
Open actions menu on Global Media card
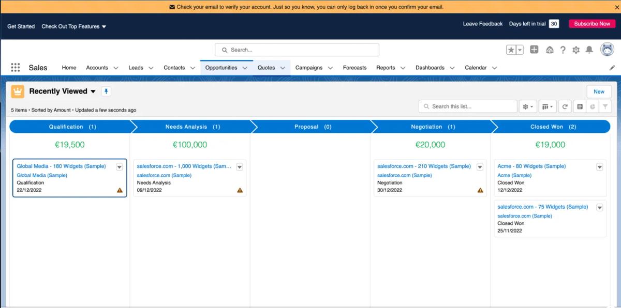pos(120,167)
